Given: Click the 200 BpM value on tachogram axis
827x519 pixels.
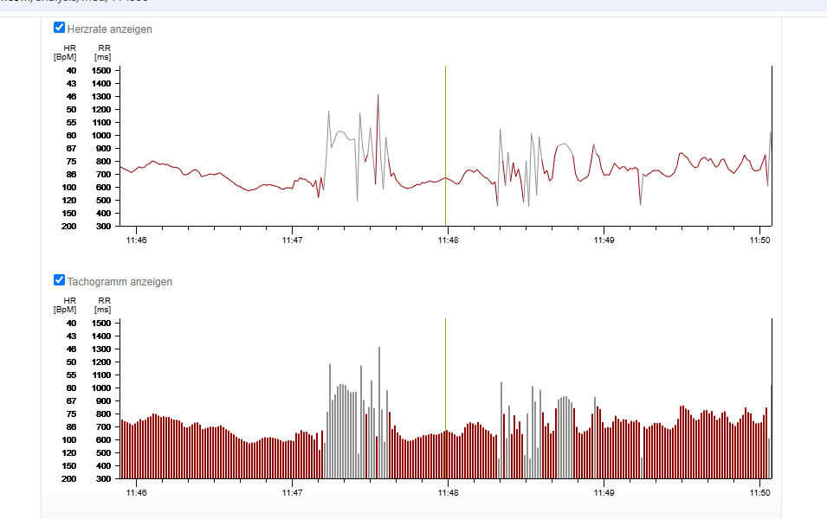Looking at the screenshot, I should 68,478.
